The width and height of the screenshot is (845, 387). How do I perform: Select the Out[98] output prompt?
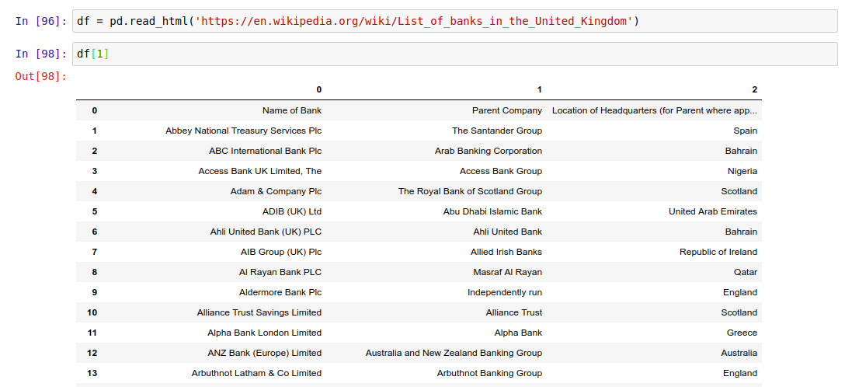(x=41, y=76)
